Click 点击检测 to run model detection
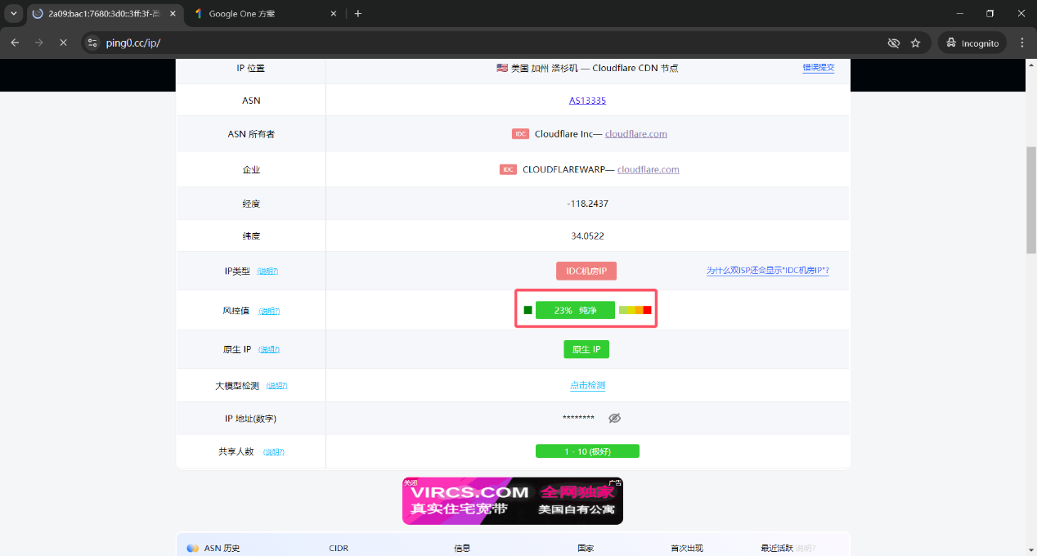Screen dimensions: 1037x556 (x=587, y=385)
